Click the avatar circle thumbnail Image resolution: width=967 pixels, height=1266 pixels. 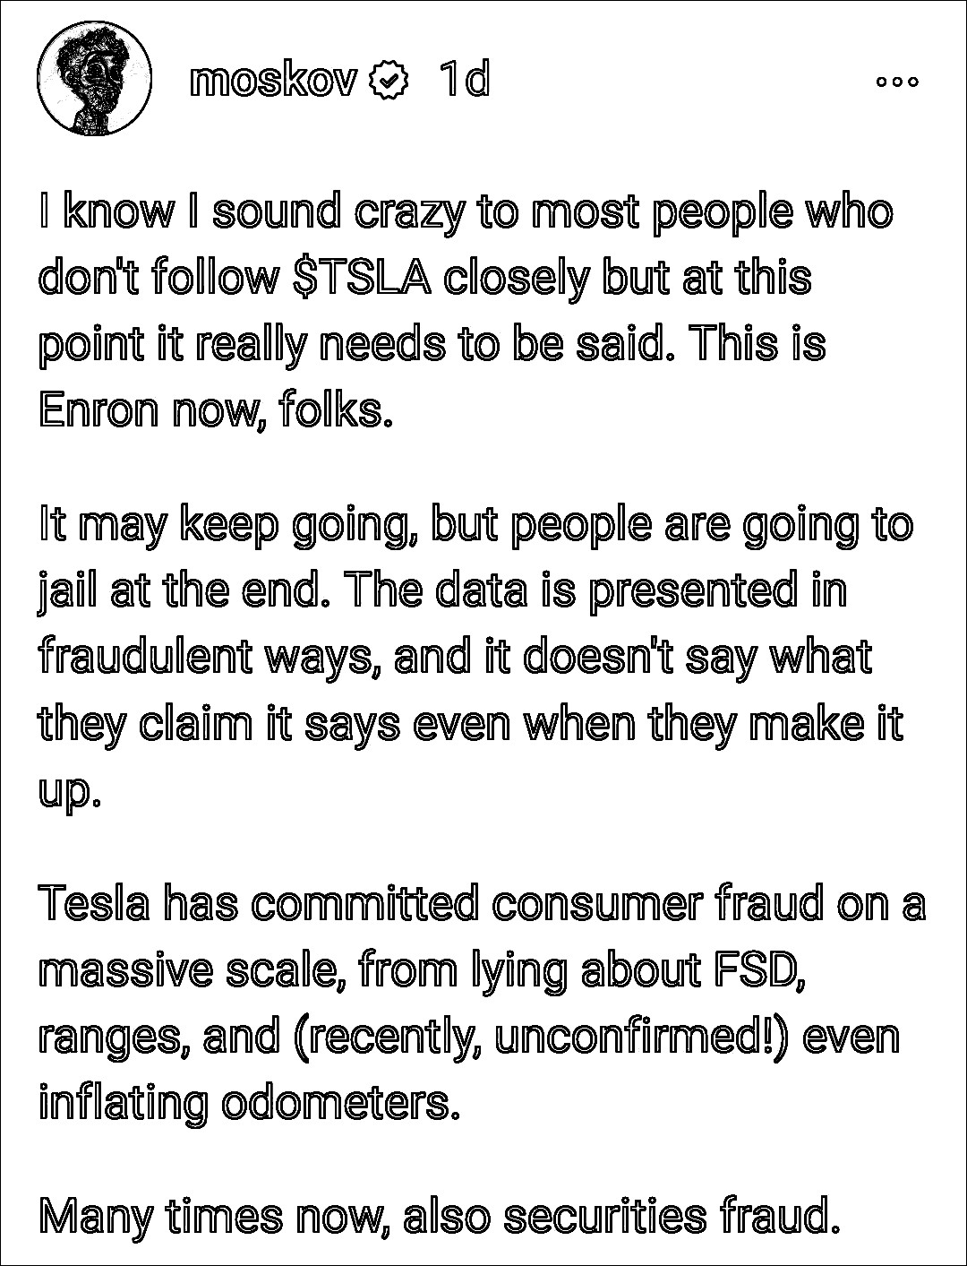tap(92, 79)
